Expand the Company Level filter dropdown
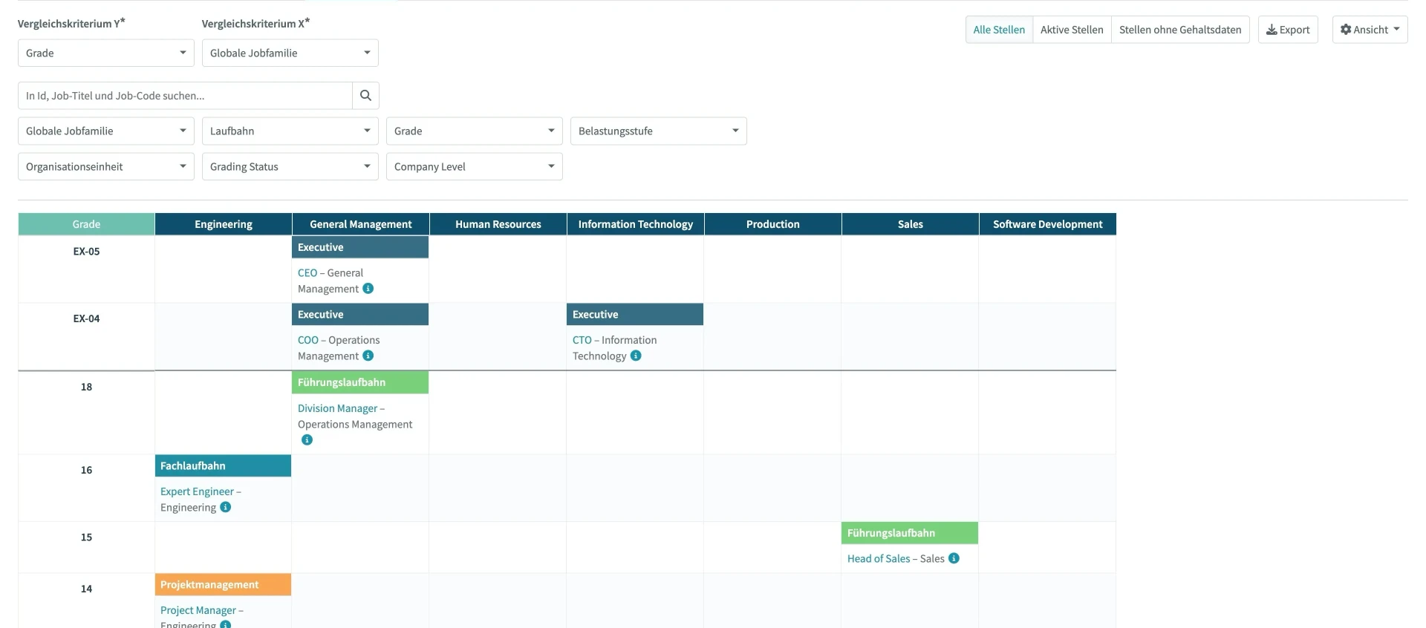Image resolution: width=1426 pixels, height=628 pixels. pos(474,166)
